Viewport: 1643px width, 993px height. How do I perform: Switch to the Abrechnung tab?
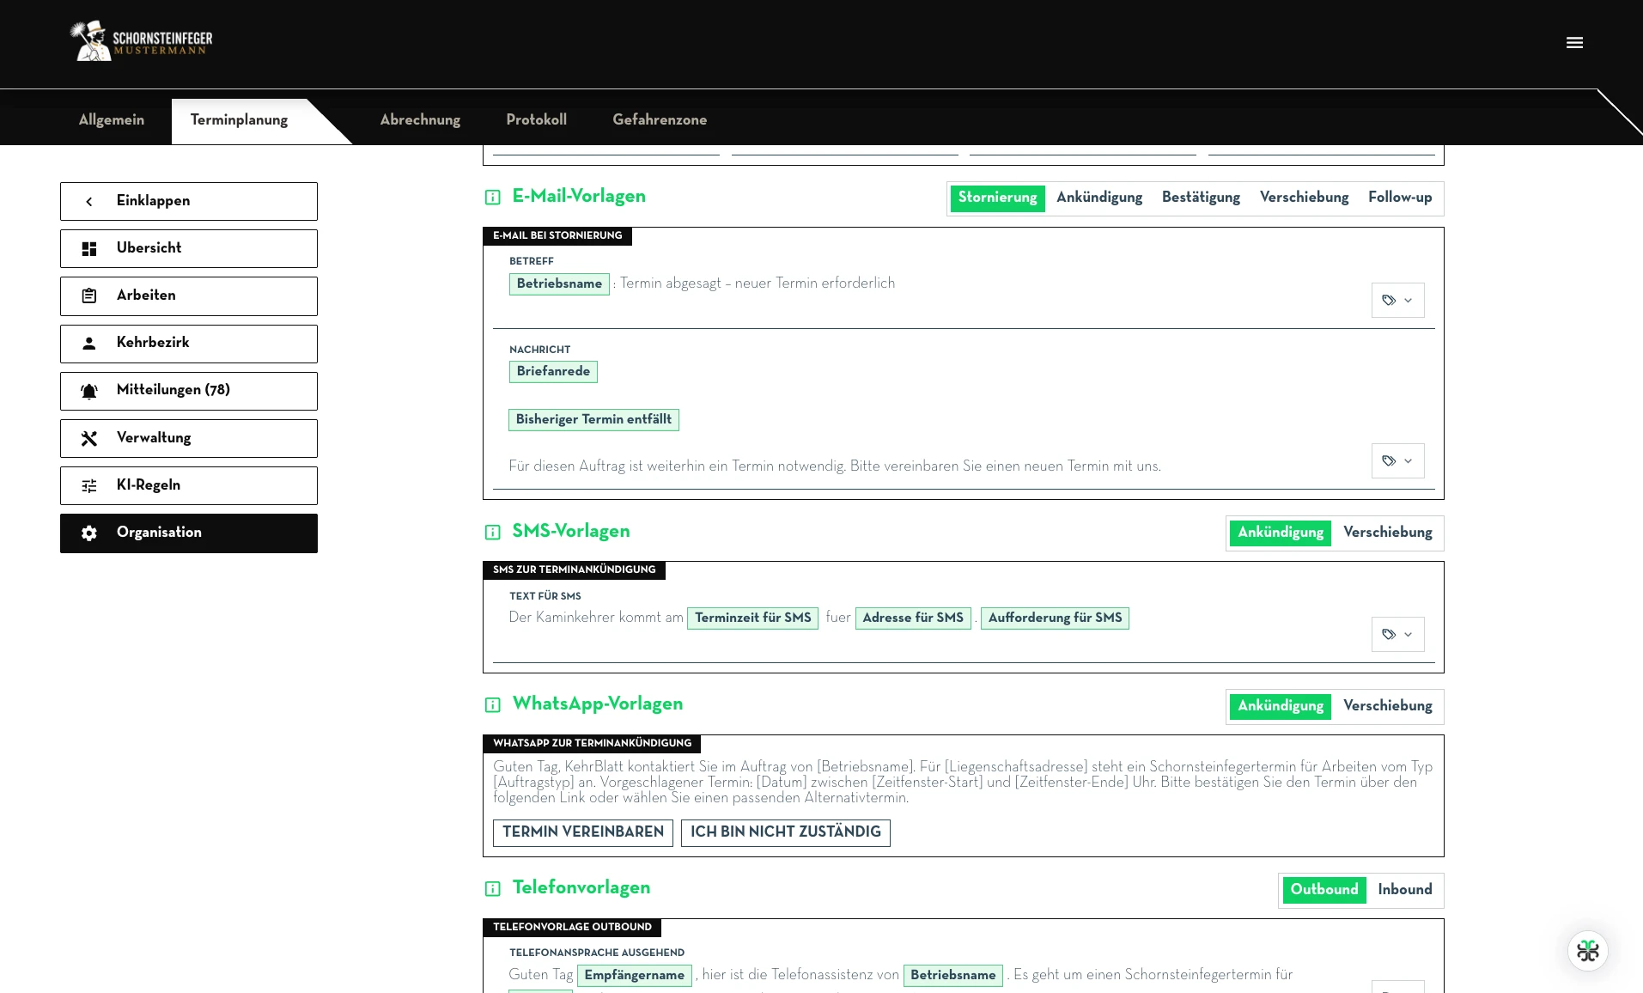(420, 120)
